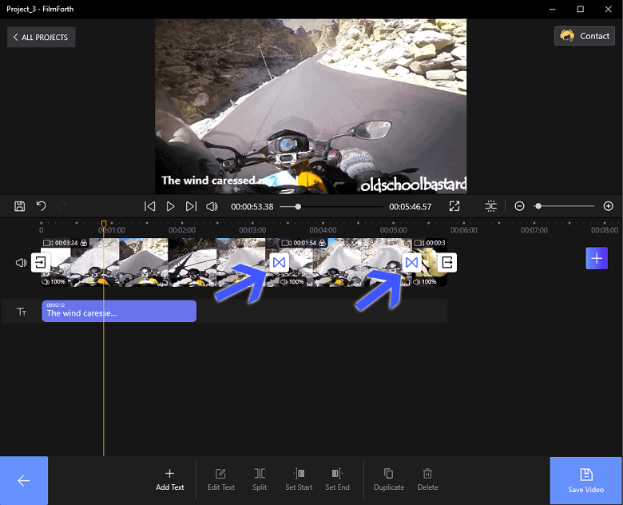The image size is (623, 505).
Task: Click the lock icon on first clip
Action: 84,243
